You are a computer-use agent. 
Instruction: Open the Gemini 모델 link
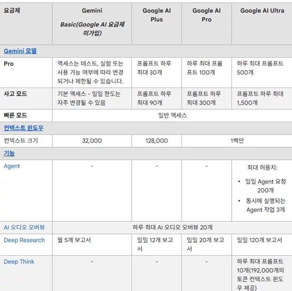point(20,51)
